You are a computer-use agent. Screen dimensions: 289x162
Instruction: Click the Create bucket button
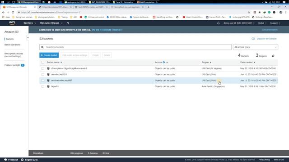(x=49, y=55)
